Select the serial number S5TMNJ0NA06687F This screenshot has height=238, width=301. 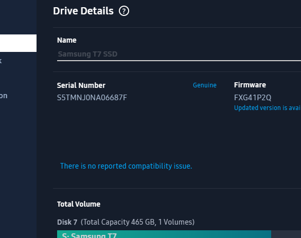click(x=92, y=98)
